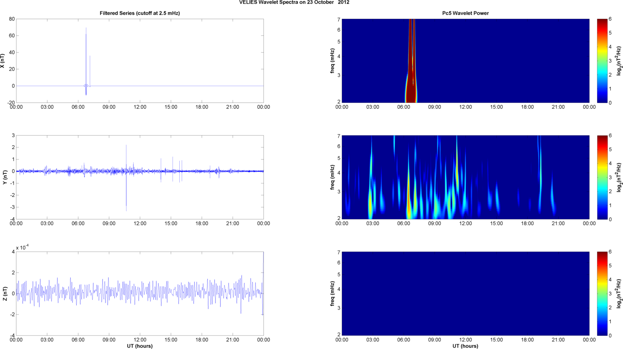623x349 pixels.
Task: Click the 'X (nT)' axis label
Action: 2,61
